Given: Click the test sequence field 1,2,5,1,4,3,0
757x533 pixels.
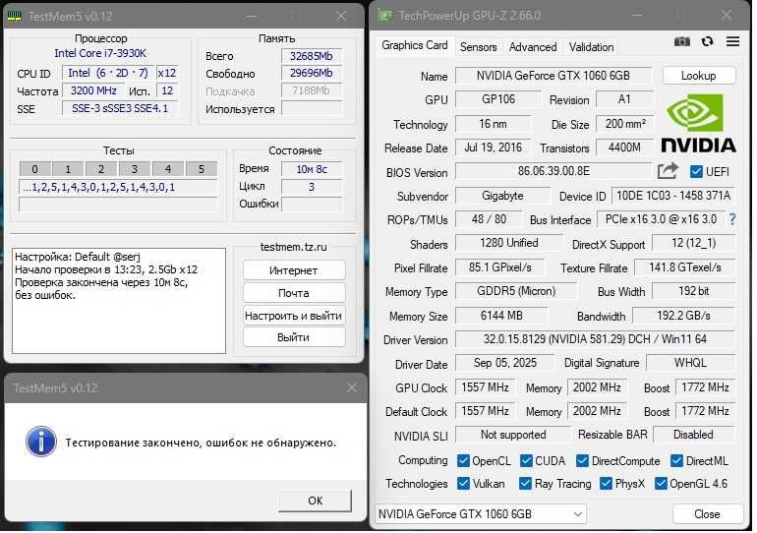Looking at the screenshot, I should (118, 187).
